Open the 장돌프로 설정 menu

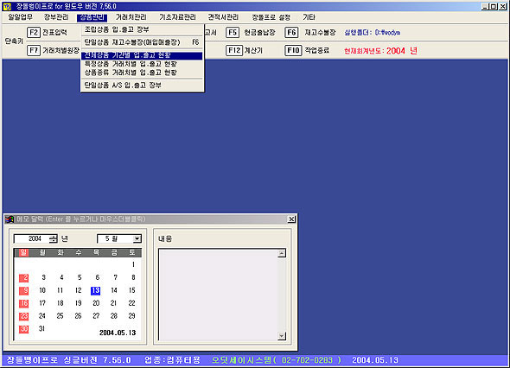tap(271, 17)
